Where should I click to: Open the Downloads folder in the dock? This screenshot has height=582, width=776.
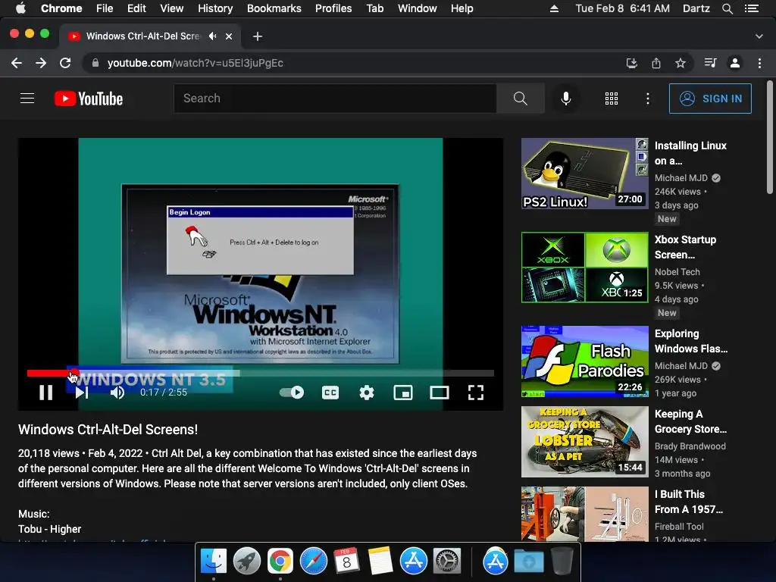pos(528,562)
